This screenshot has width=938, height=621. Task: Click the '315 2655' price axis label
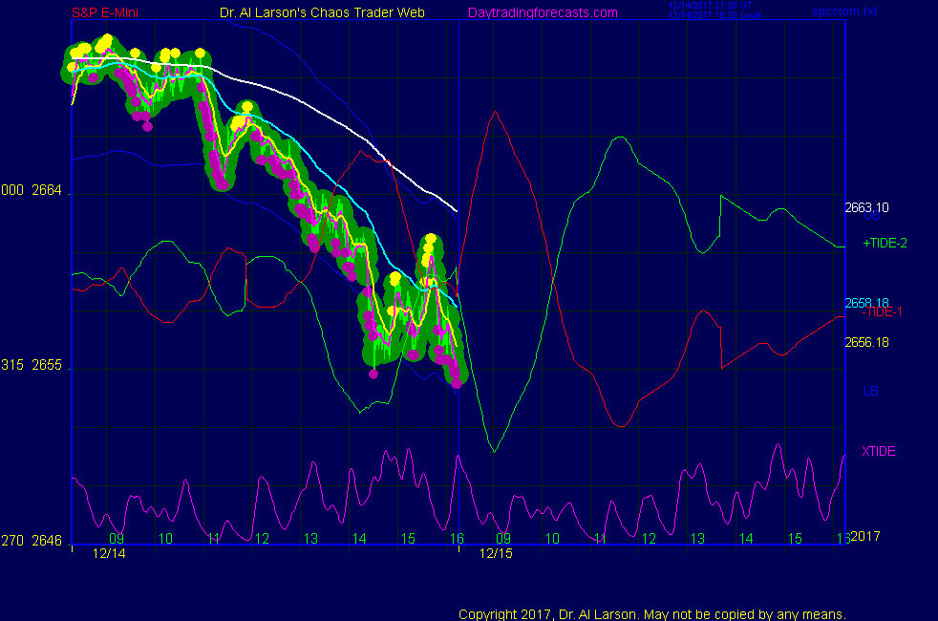point(32,365)
